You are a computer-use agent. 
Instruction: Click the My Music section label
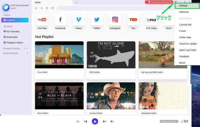(8, 26)
